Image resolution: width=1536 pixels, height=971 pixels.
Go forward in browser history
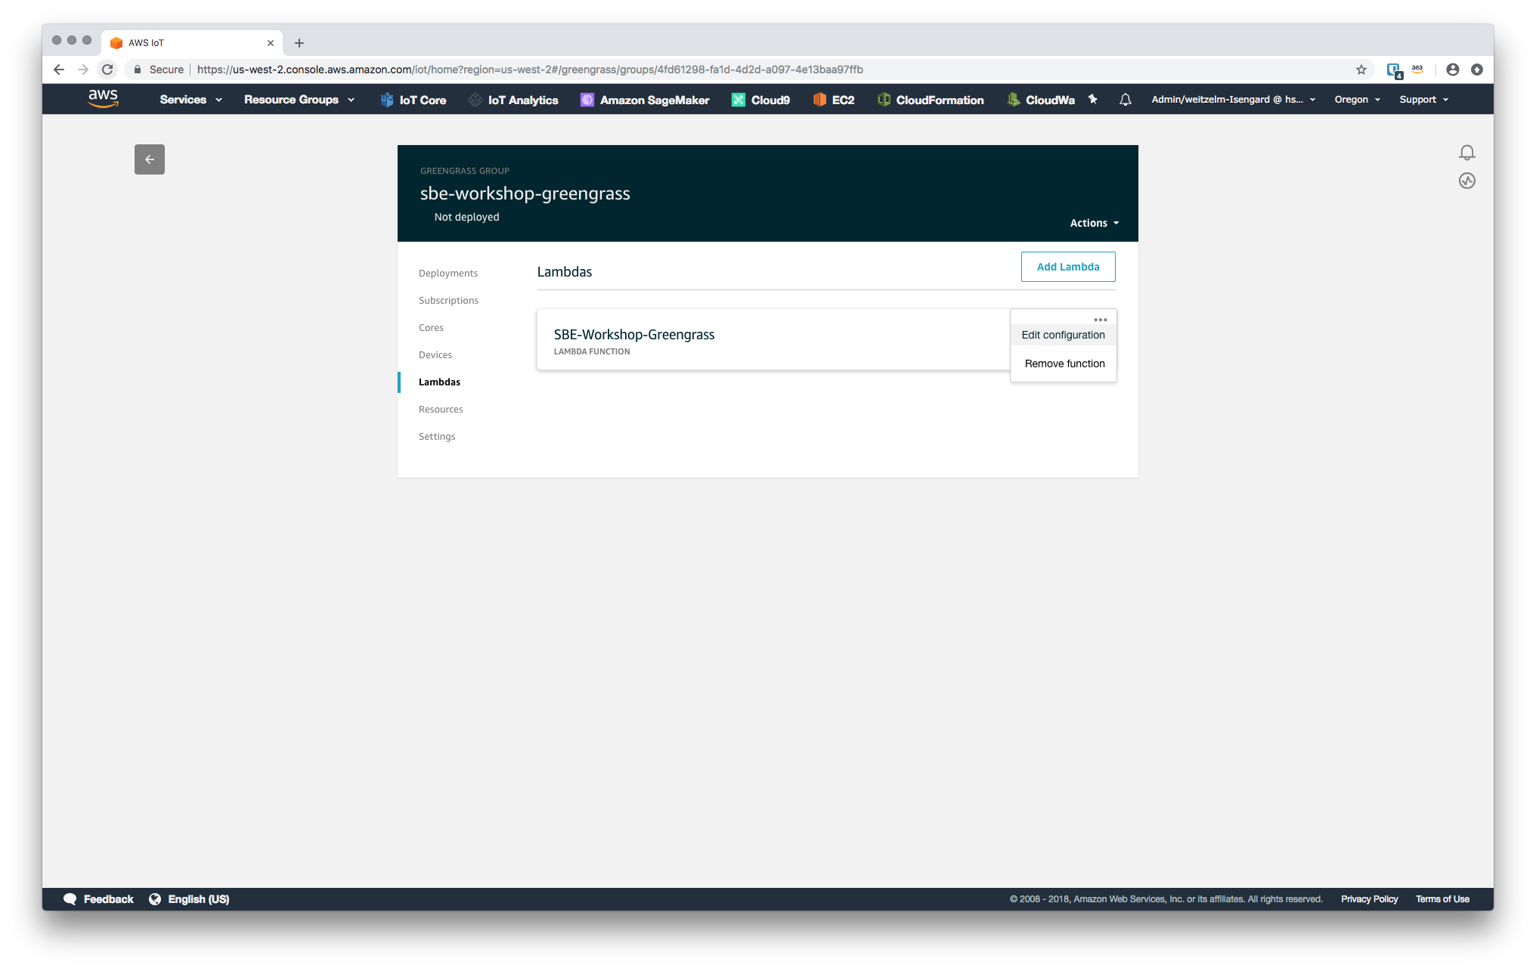[83, 70]
